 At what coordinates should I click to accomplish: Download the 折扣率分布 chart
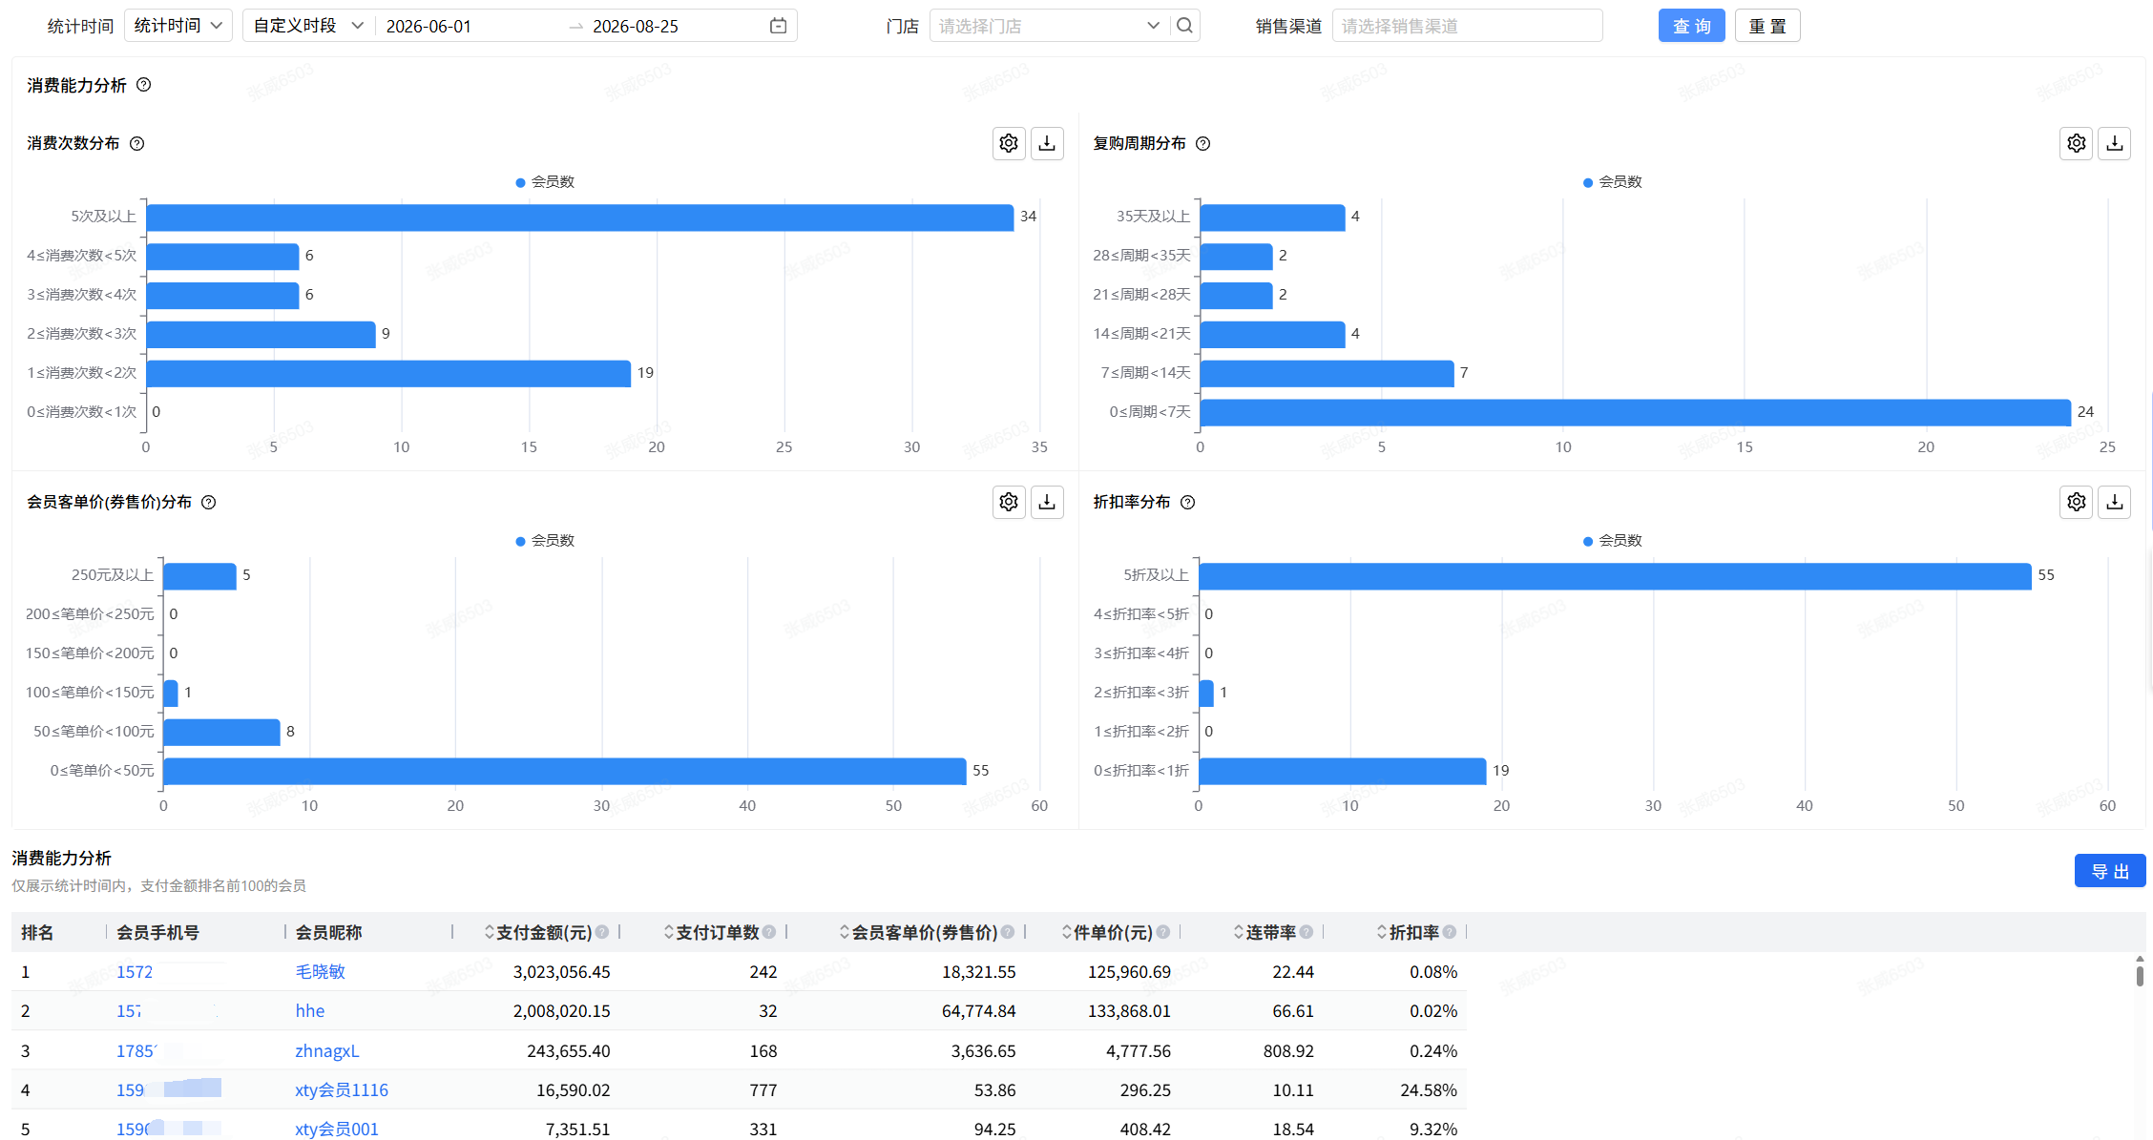pos(2115,502)
